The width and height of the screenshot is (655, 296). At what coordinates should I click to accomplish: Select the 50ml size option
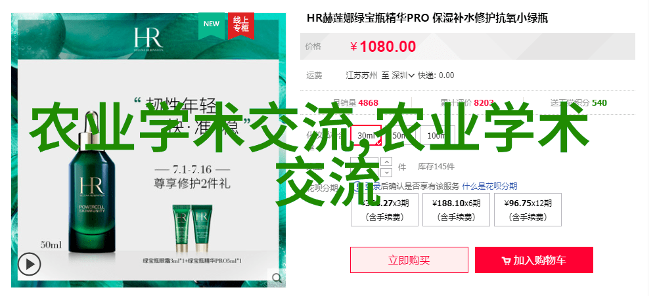(x=401, y=135)
